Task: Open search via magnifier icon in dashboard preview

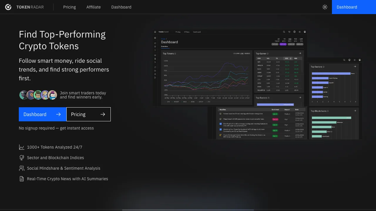Action: click(x=284, y=32)
